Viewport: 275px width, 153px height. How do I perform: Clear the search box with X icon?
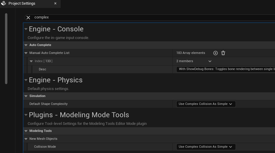click(x=28, y=18)
